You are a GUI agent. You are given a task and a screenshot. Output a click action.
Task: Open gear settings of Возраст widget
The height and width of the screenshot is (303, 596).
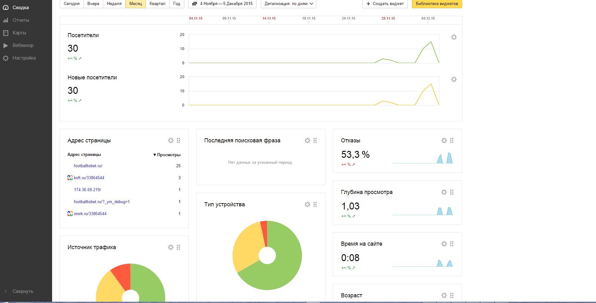444,295
